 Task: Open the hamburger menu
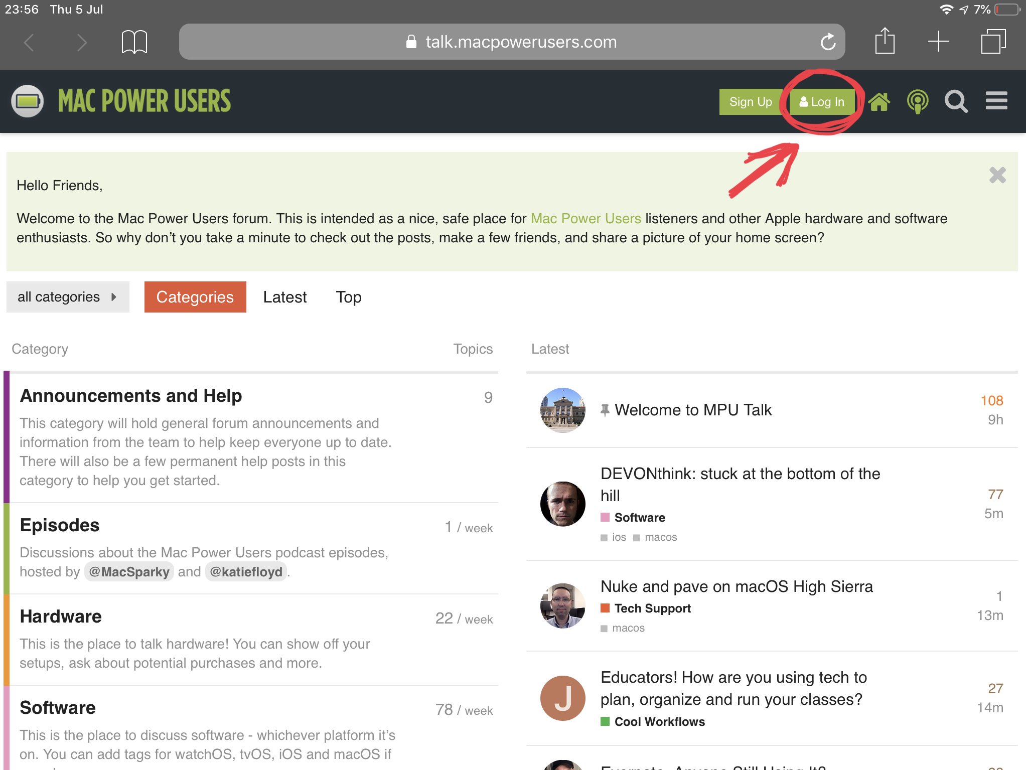pos(996,101)
